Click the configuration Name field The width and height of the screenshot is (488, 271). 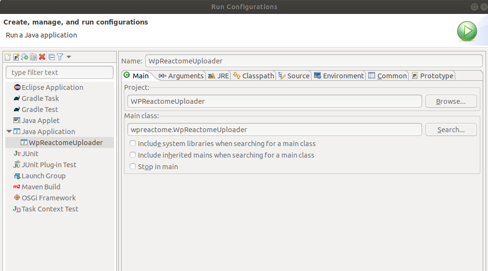pyautogui.click(x=313, y=61)
